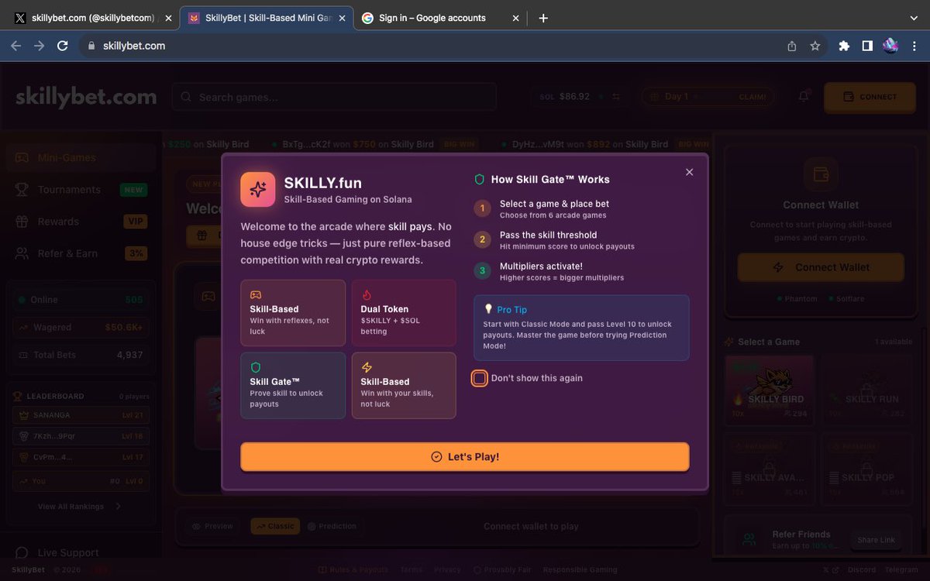The image size is (930, 581).
Task: Click the swap arrows beside SOL balance
Action: [616, 97]
